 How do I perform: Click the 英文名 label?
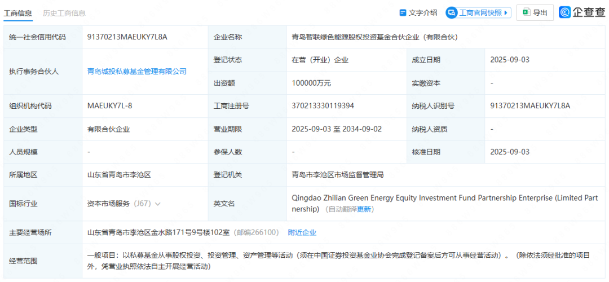pyautogui.click(x=224, y=204)
